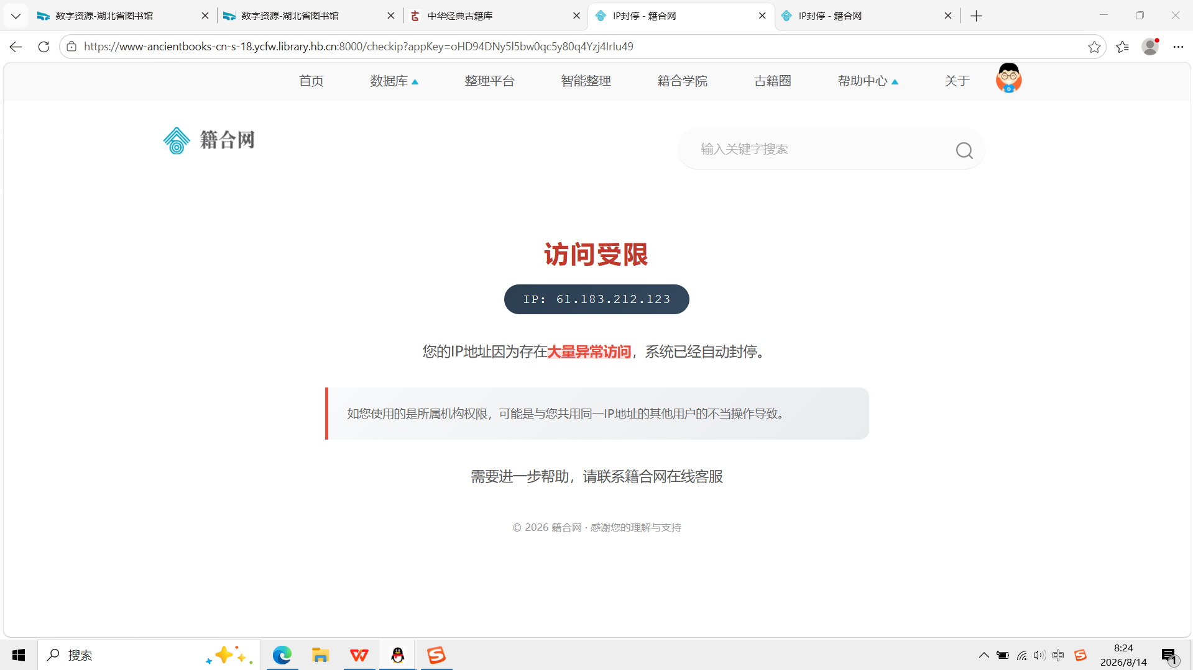Click the 籍合网 logo

[x=209, y=140]
